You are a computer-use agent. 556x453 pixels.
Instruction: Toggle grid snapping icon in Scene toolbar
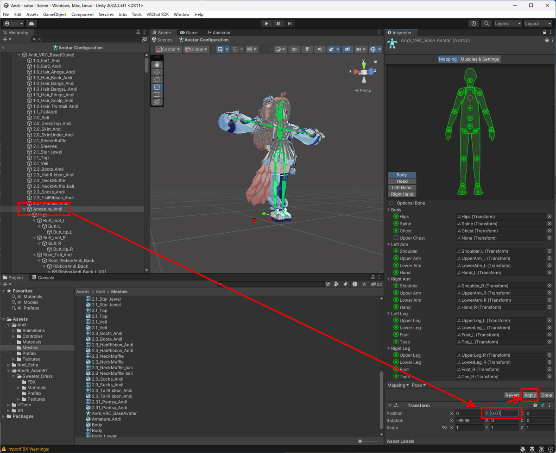pos(235,49)
